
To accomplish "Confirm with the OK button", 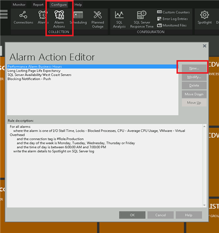I will (132, 215).
